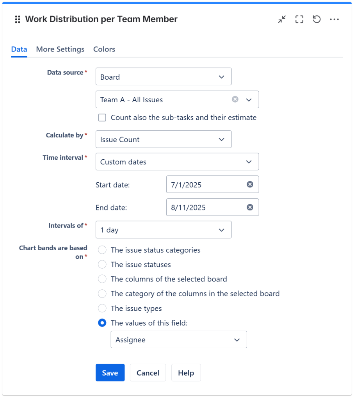Enable counting sub-tasks and their estimate
Image resolution: width=354 pixels, height=399 pixels.
[x=102, y=118]
